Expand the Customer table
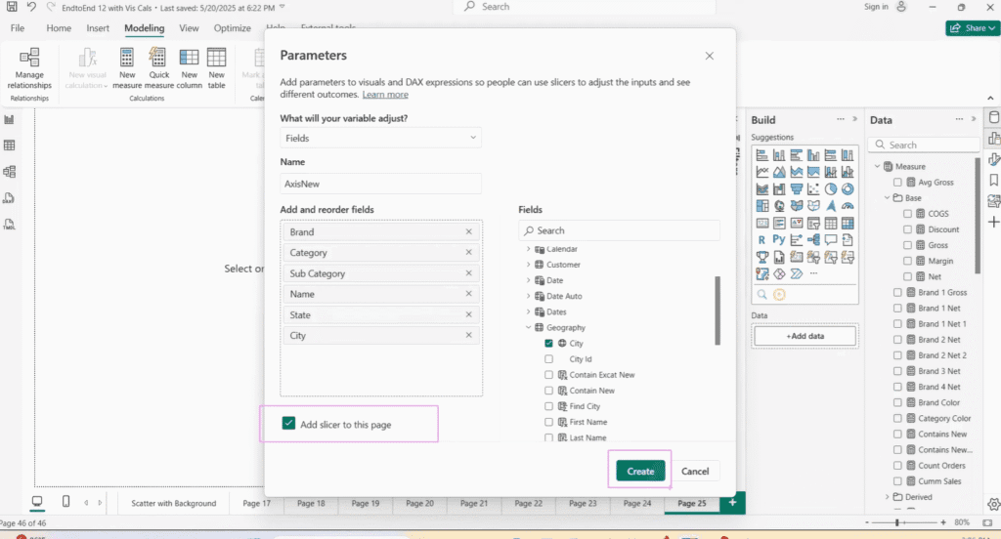The width and height of the screenshot is (1001, 539). point(528,264)
